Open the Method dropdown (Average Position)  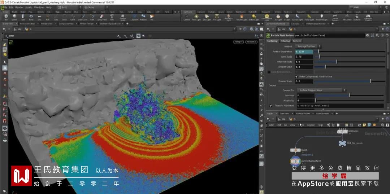(308, 47)
